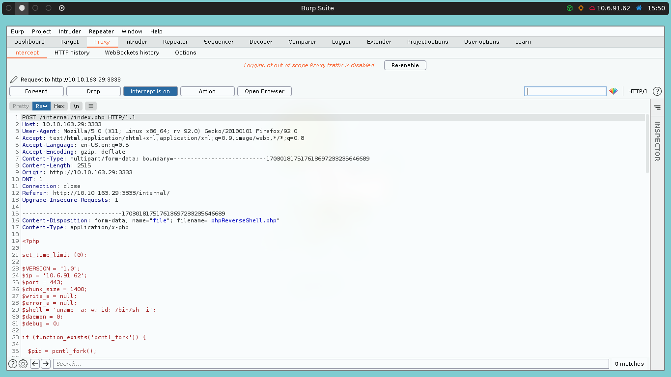Click the Re-enable logging button
671x377 pixels.
[405, 65]
